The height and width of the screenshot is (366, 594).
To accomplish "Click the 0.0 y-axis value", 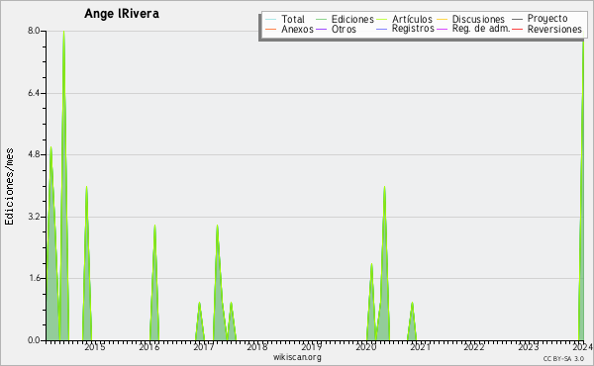I will point(34,340).
